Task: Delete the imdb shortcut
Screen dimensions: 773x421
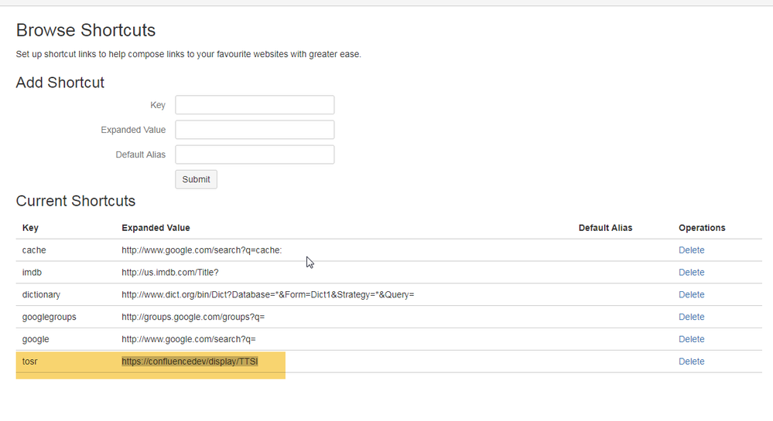Action: coord(691,273)
